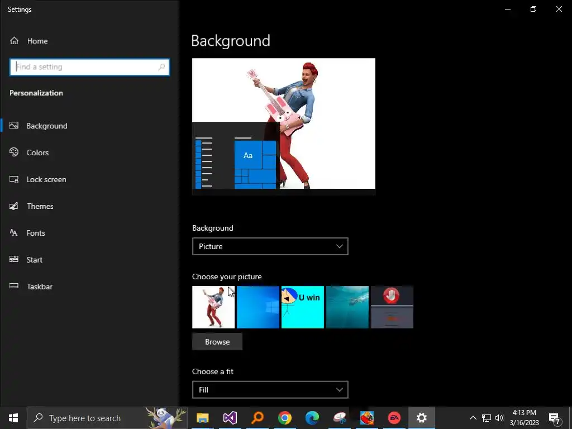Minimize the Settings window

pos(508,9)
